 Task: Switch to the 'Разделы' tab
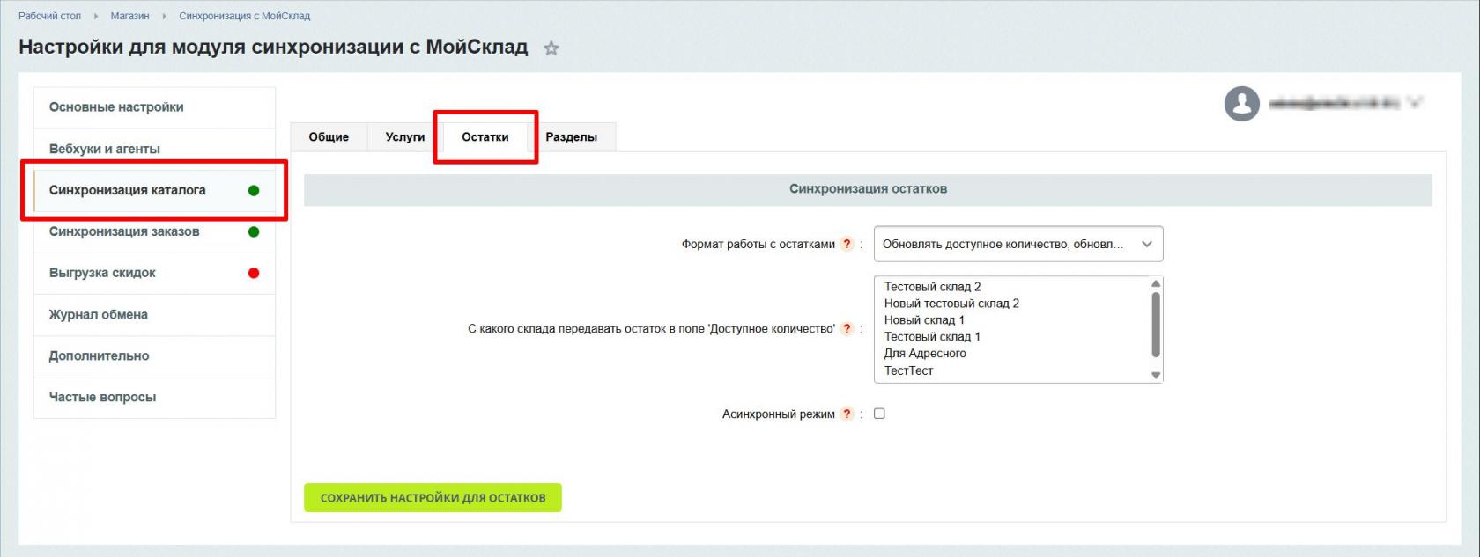click(572, 137)
